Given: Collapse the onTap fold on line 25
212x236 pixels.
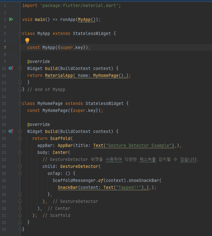Looking at the screenshot, I should (20, 174).
